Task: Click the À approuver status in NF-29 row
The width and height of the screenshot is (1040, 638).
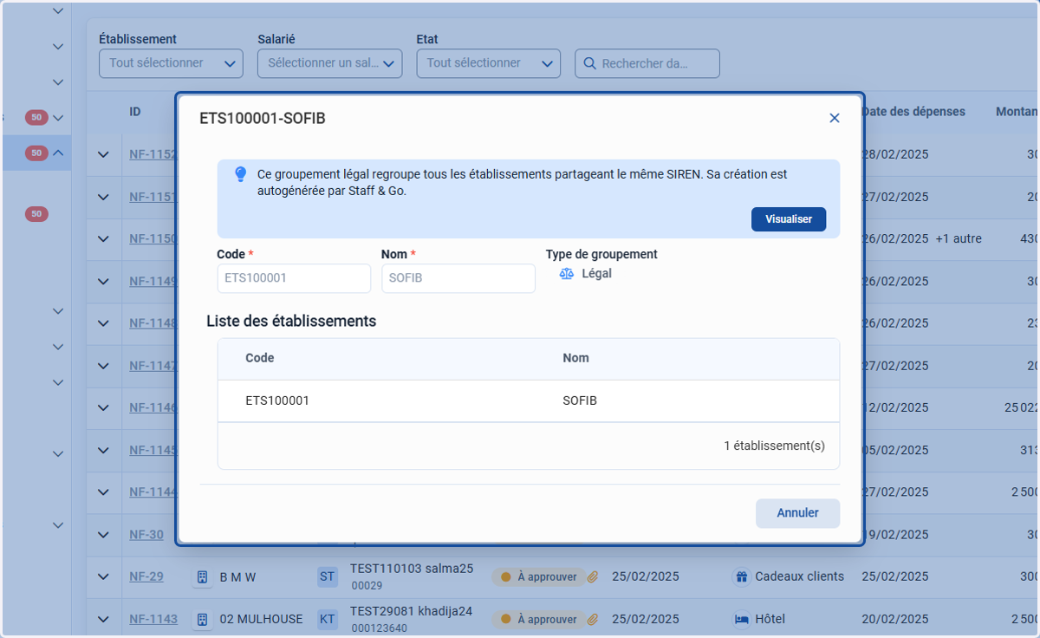Action: tap(539, 576)
